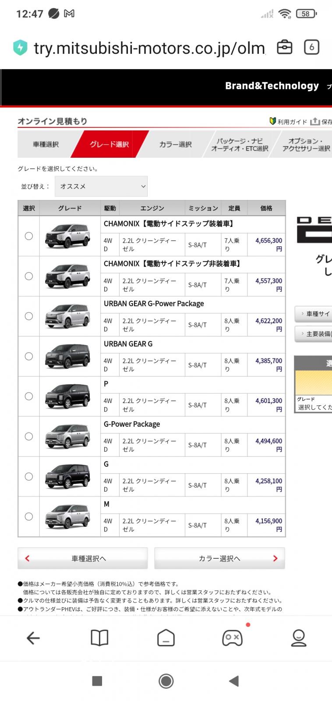This screenshot has height=701, width=332.
Task: Expand the 主要装備 panel item
Action: pos(313,334)
